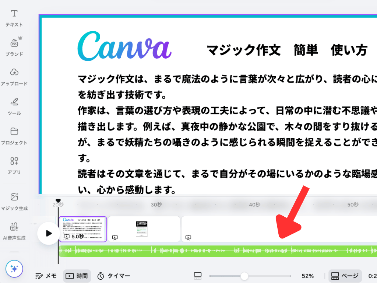
Task: Click the 5.0秒 duration label on first page
Action: coord(78,237)
